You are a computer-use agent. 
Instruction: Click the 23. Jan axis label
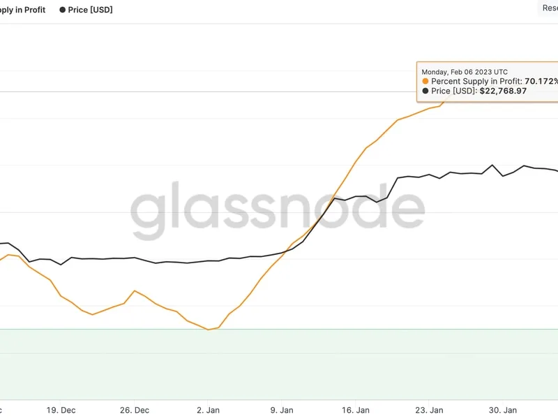point(429,410)
